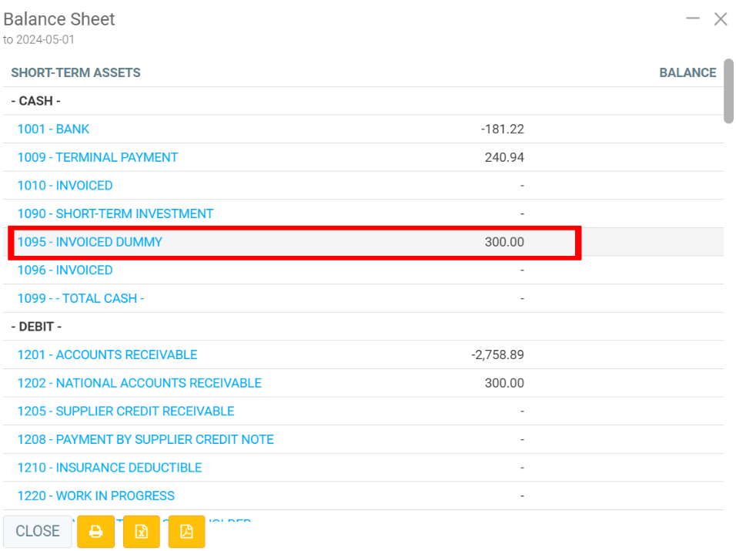
Task: Minimize the Balance Sheet window
Action: point(693,18)
